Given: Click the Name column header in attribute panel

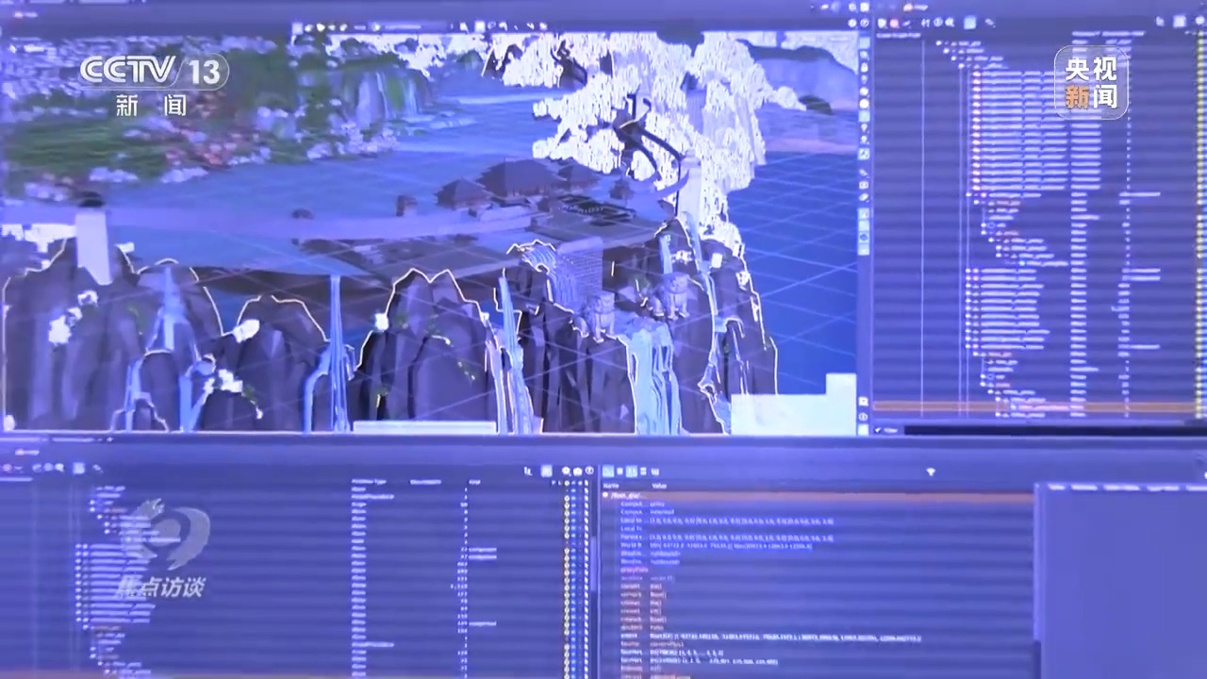Looking at the screenshot, I should click(x=610, y=485).
